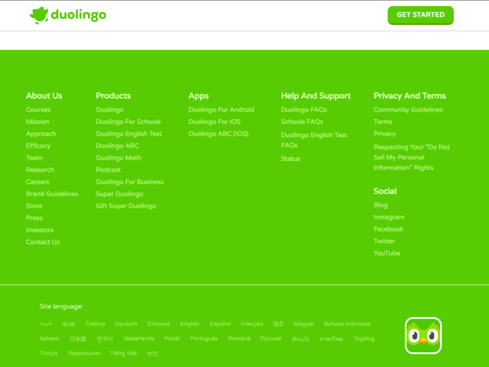Image resolution: width=489 pixels, height=367 pixels.
Task: Open Duolingo For IOS link
Action: 215,122
